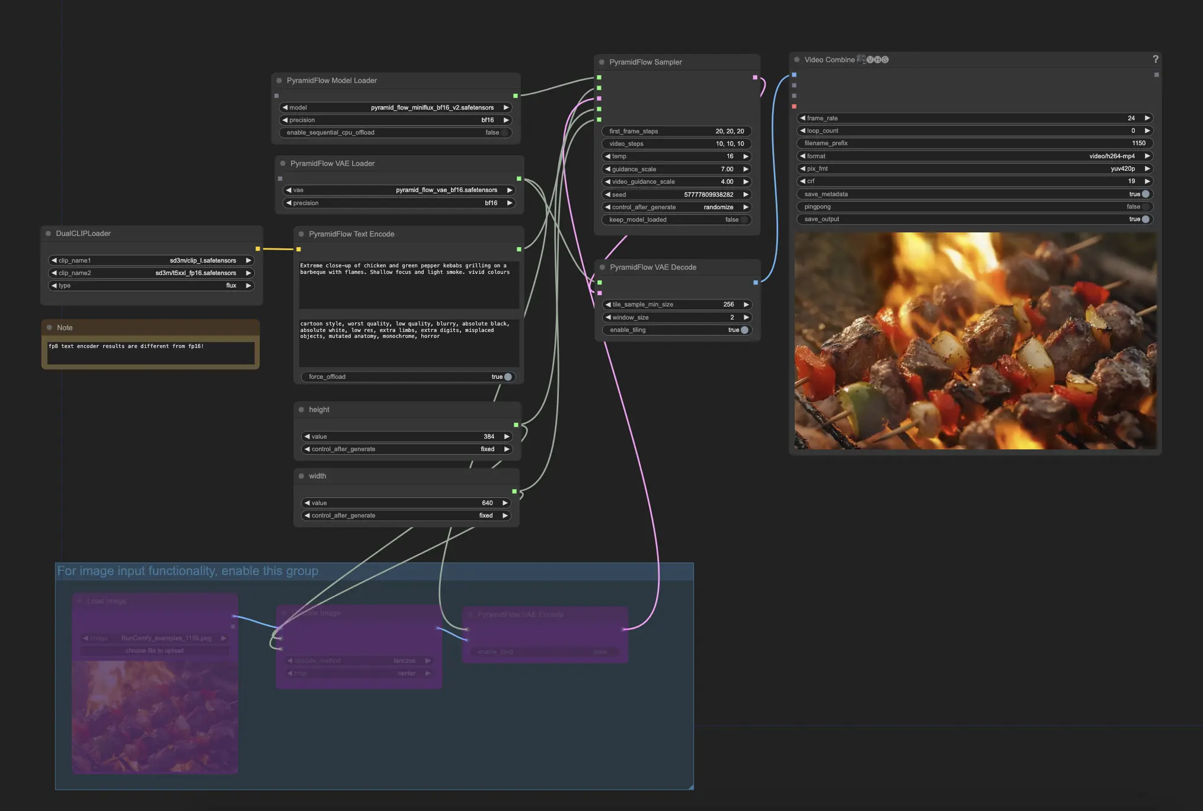This screenshot has height=811, width=1203.
Task: Click the Sampler top green model input socket
Action: click(x=599, y=78)
